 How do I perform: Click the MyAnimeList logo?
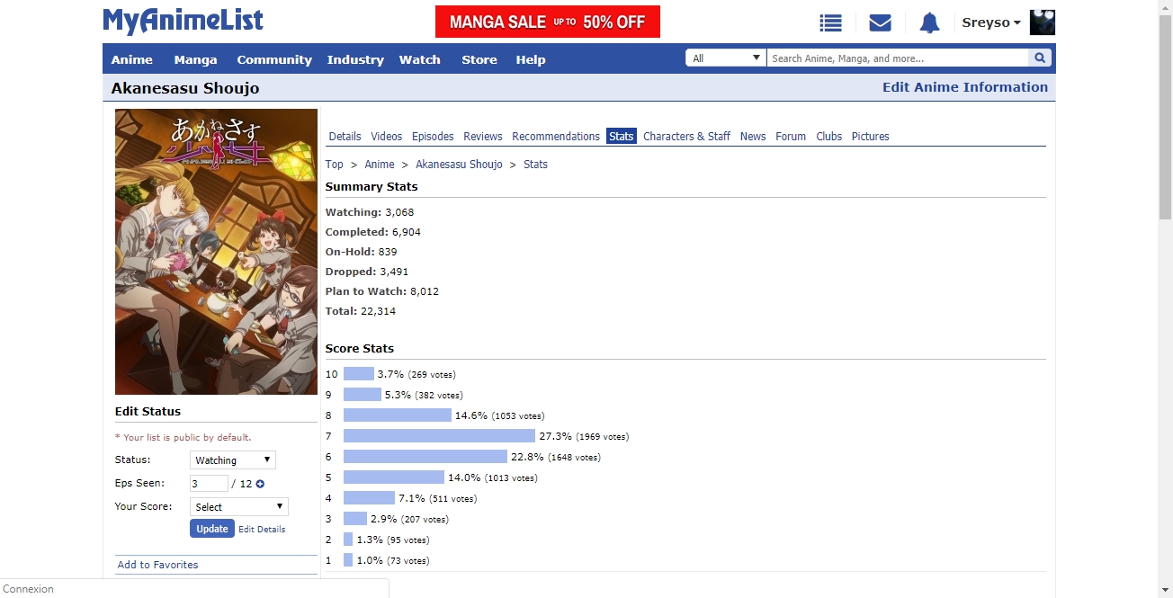click(x=183, y=22)
